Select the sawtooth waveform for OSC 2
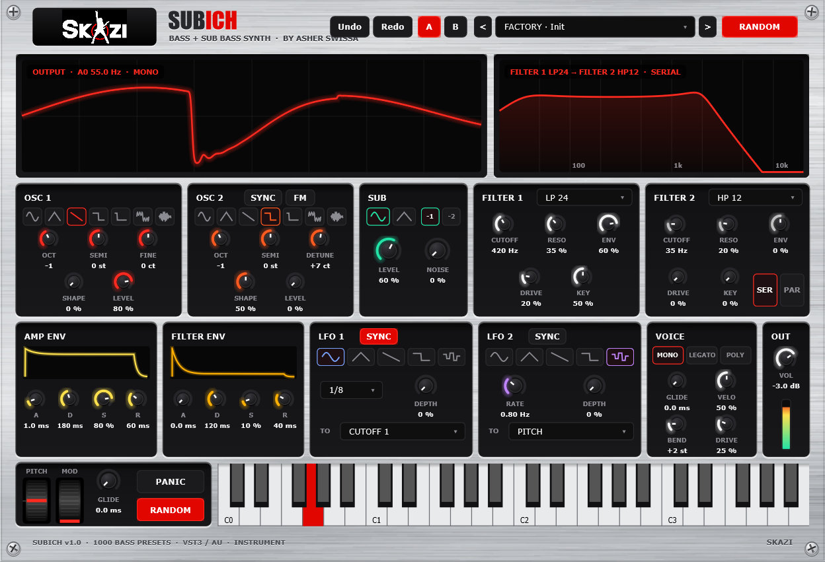 [249, 216]
